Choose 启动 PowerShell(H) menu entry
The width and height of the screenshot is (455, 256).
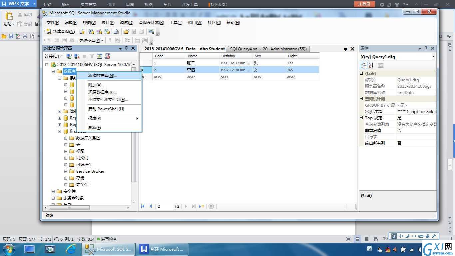click(109, 109)
